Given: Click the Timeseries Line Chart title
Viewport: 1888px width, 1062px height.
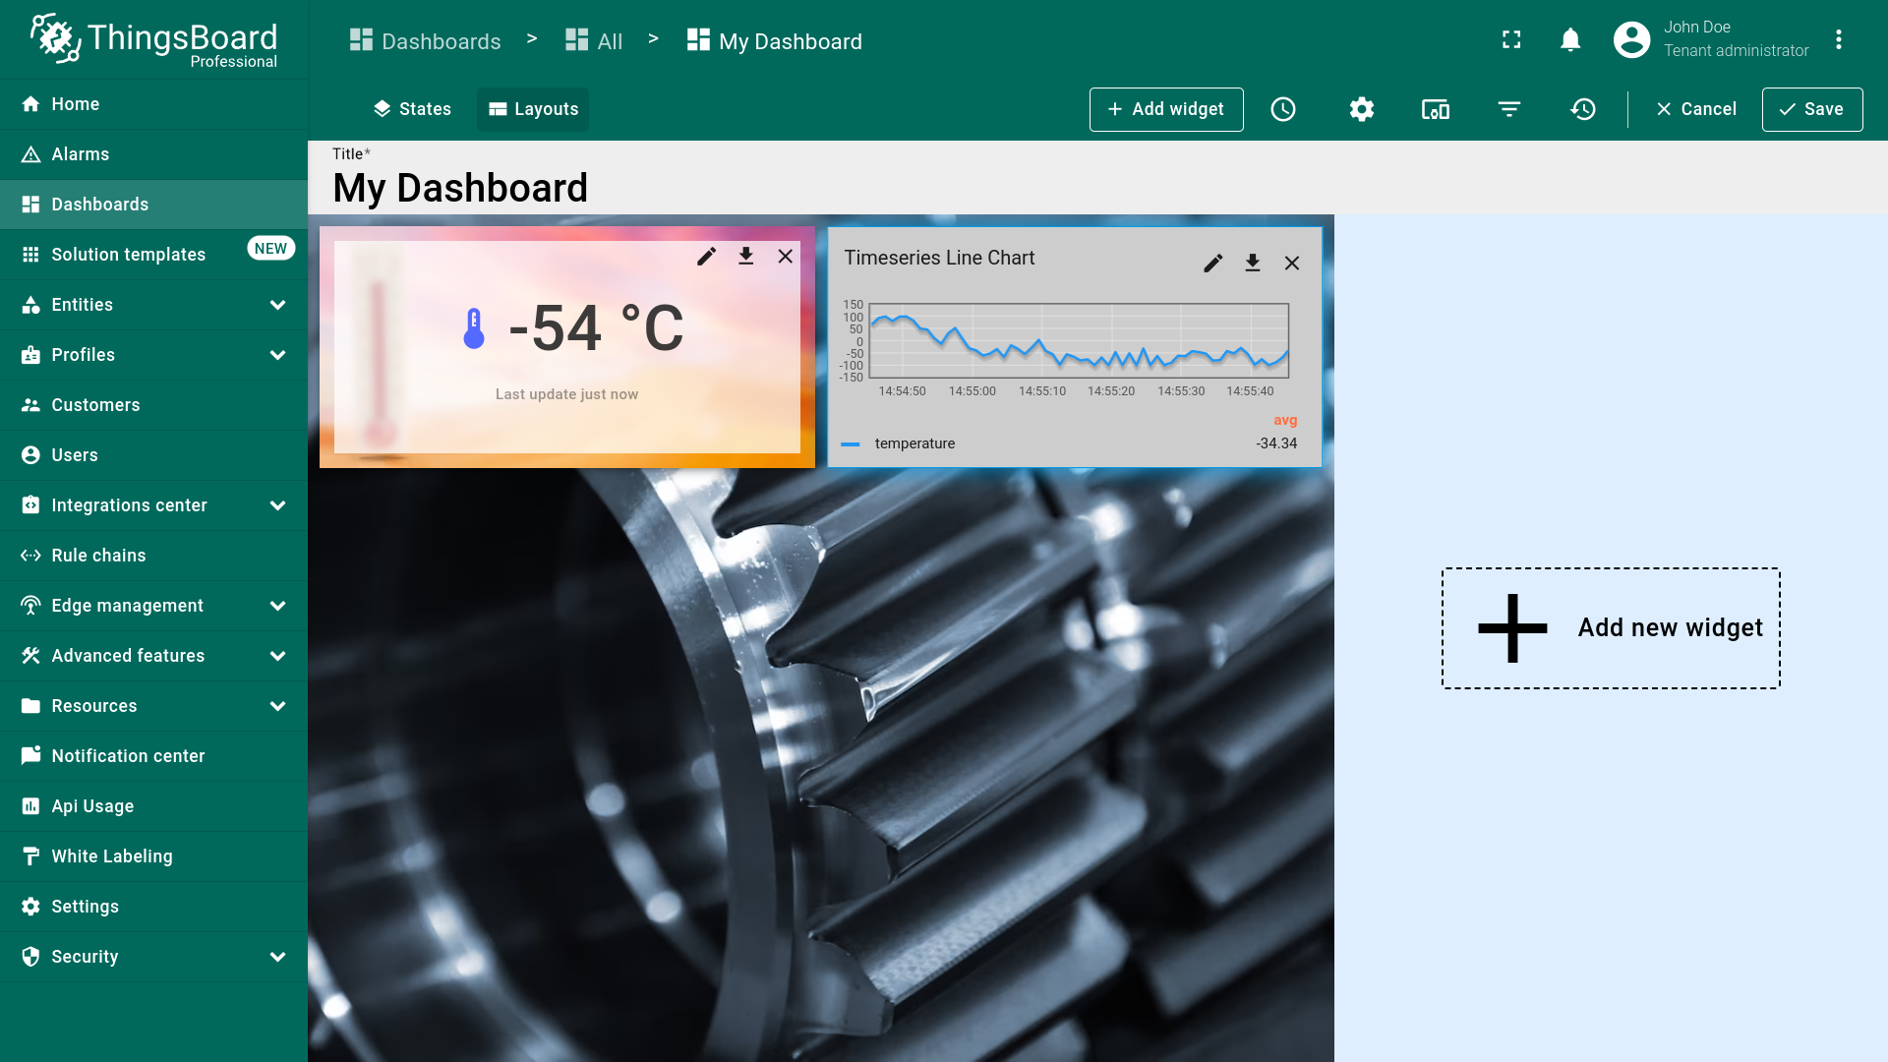Looking at the screenshot, I should [939, 258].
